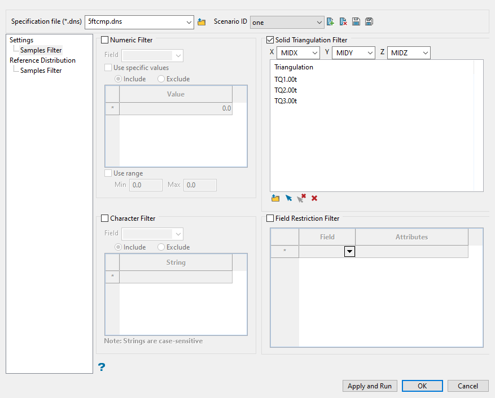Click the Apply and Run button
Image resolution: width=495 pixels, height=398 pixels.
tap(370, 386)
